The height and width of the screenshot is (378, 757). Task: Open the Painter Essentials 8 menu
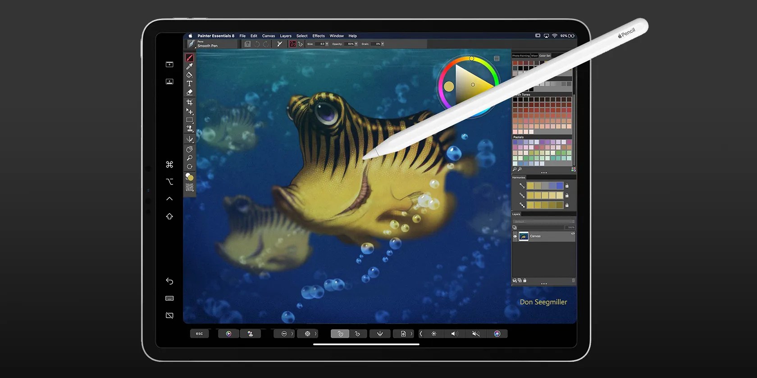pyautogui.click(x=216, y=36)
